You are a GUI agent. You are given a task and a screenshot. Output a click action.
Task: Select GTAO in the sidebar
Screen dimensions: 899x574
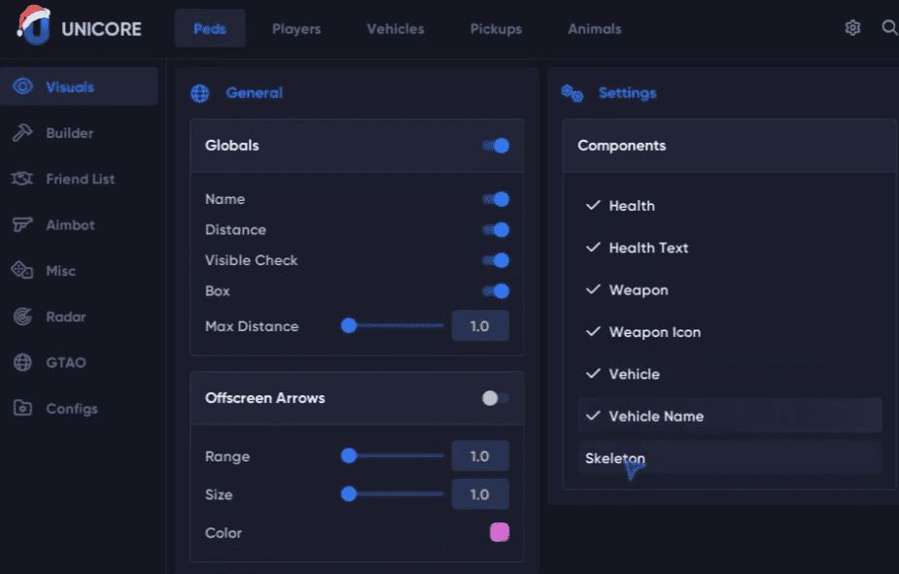pos(66,362)
